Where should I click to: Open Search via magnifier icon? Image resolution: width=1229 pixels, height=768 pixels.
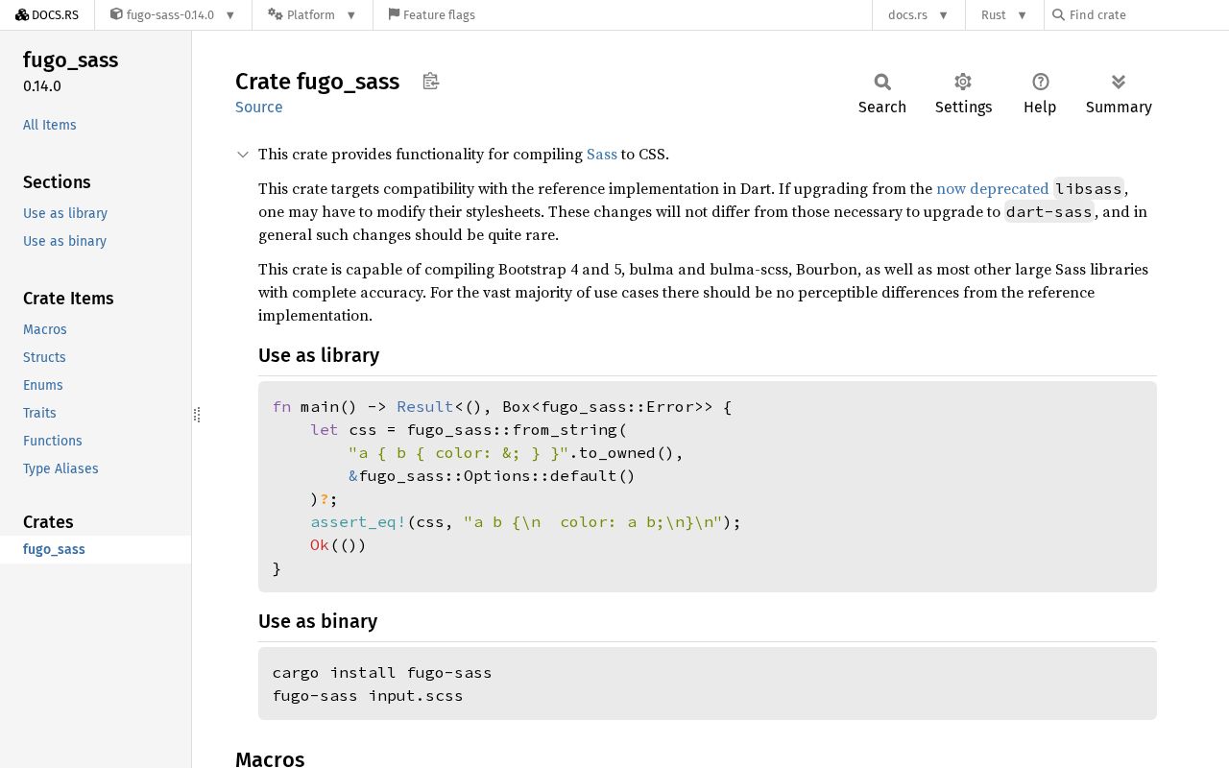[x=882, y=82]
